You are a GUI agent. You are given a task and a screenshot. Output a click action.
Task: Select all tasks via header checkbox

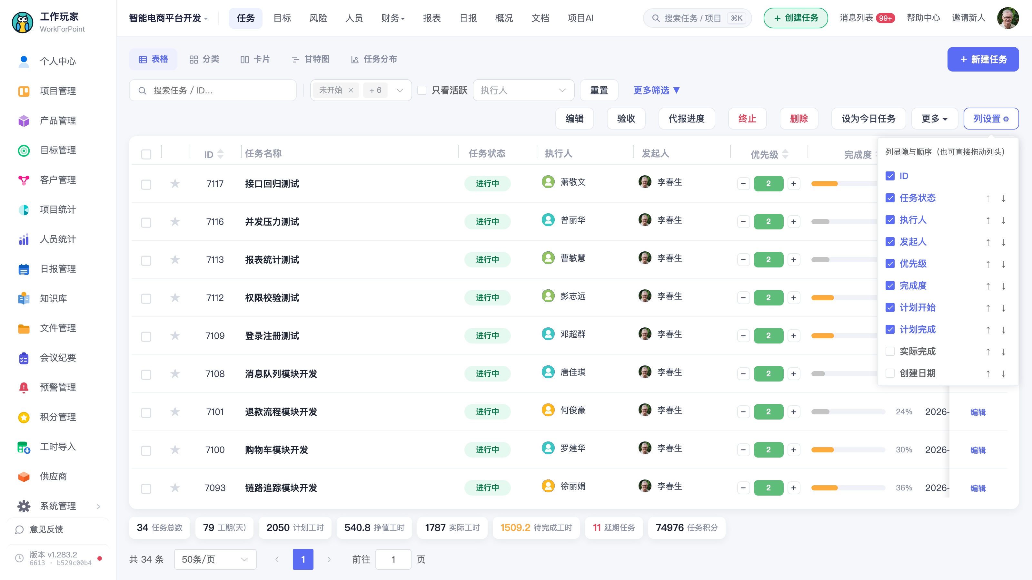pos(146,154)
